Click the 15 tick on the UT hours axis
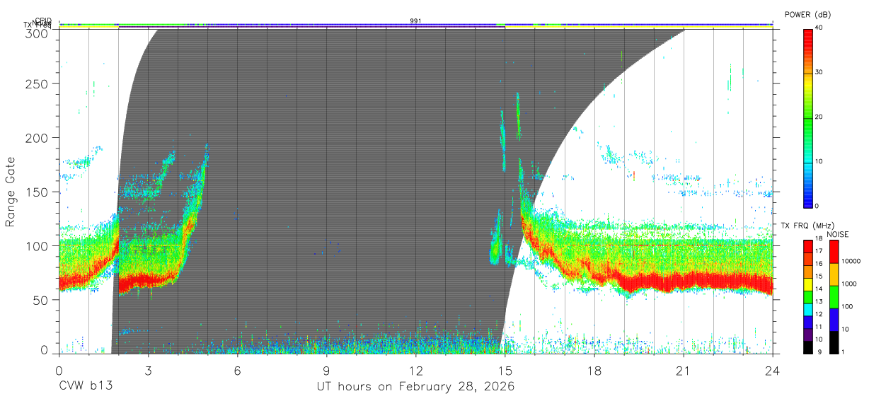The width and height of the screenshot is (869, 401). (x=505, y=370)
